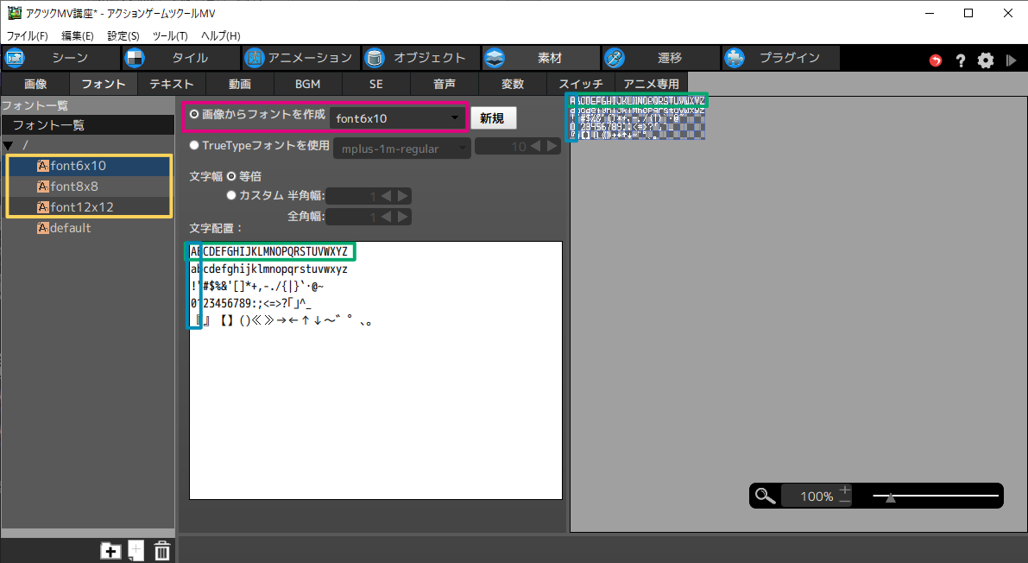Click the trash icon to delete font
Screen dimensions: 1028x563
pyautogui.click(x=162, y=551)
